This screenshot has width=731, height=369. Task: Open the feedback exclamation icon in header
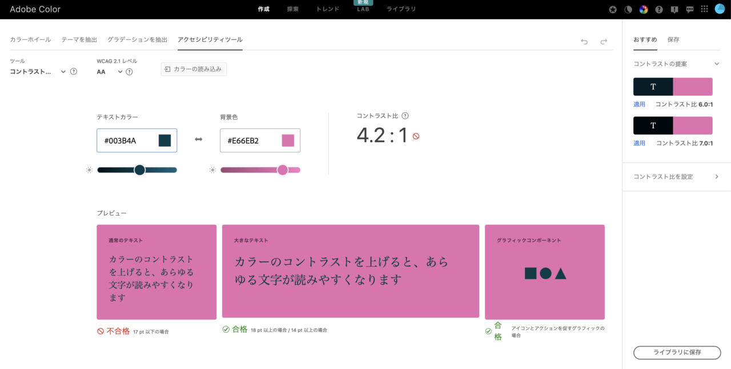click(674, 9)
